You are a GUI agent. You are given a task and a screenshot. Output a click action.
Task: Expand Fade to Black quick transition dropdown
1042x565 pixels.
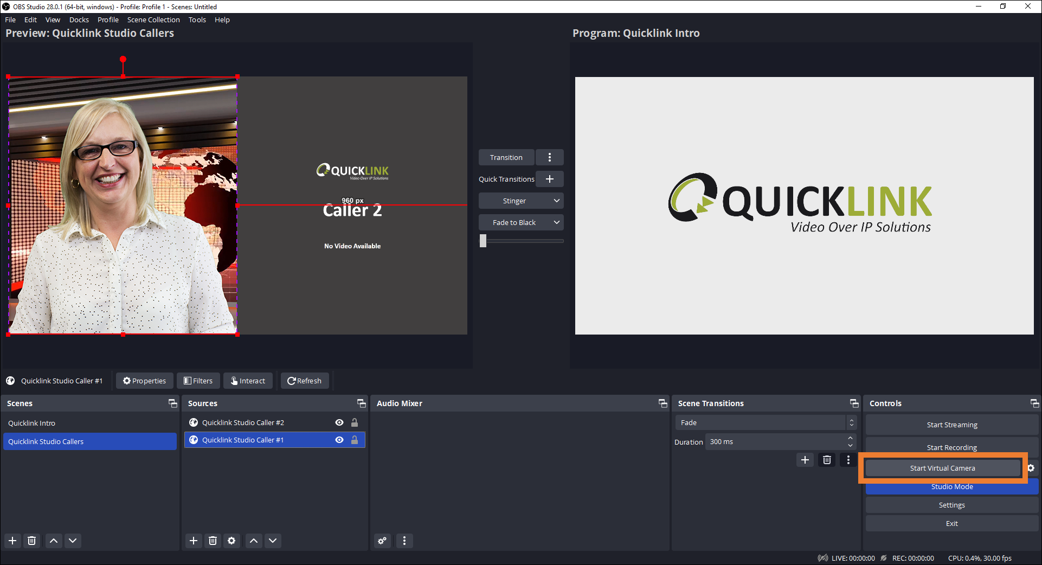[x=557, y=222]
